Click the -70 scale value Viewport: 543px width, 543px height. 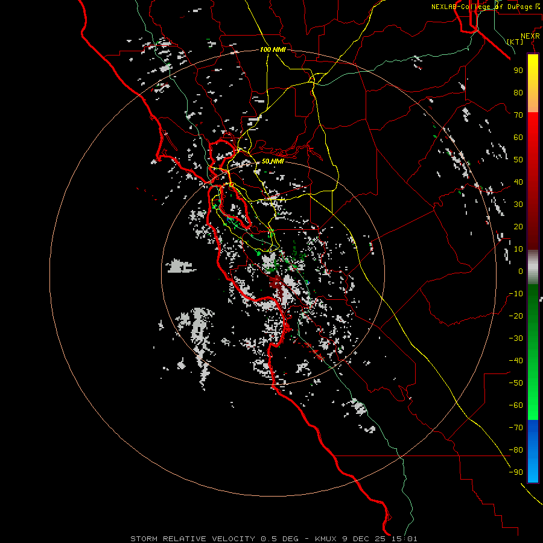[x=516, y=428]
